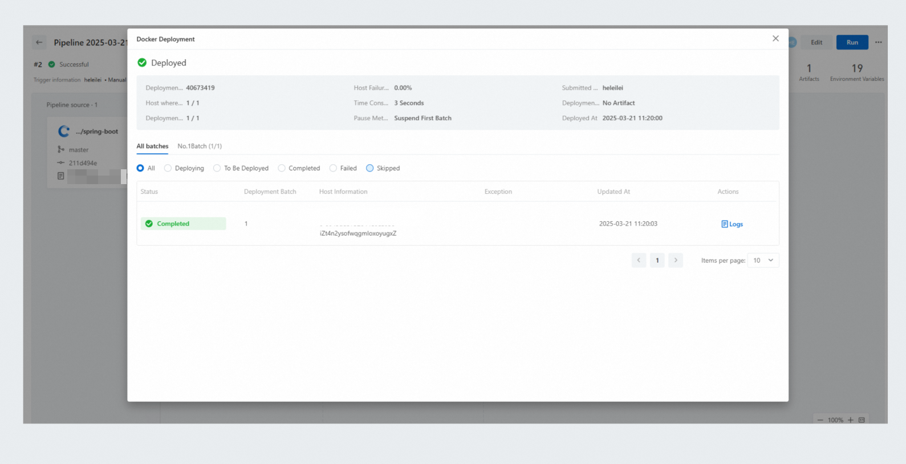Zoom out with the minus icon
Image resolution: width=906 pixels, height=464 pixels.
820,420
